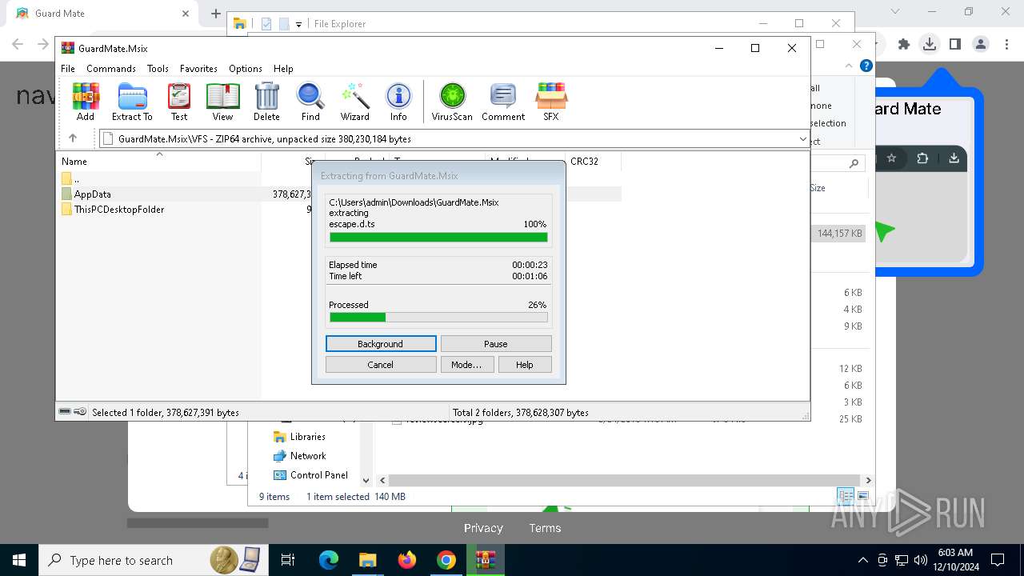Launch Microsoft Edge from taskbar
This screenshot has width=1024, height=576.
click(329, 560)
